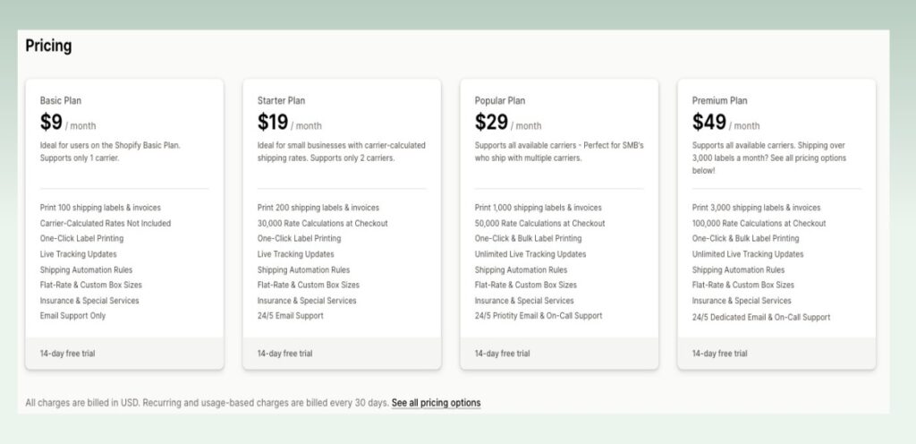916x444 pixels.
Task: Click the $49 per month price
Action: [709, 123]
